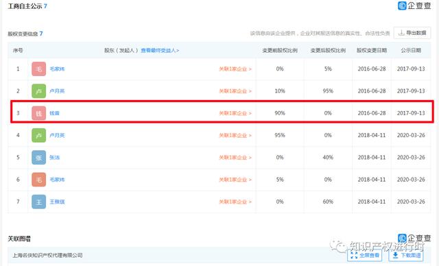
Task: Open shareholder name link in row 1
Action: tap(57, 69)
